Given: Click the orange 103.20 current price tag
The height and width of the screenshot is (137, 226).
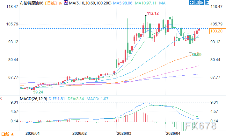Looking at the screenshot, I should pyautogui.click(x=217, y=31).
